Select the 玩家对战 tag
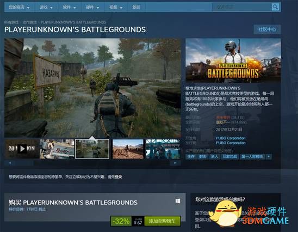Viewport: 298px width, 232px height. click(230, 157)
